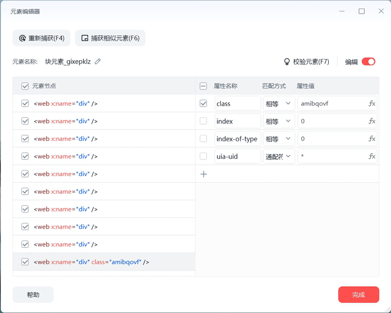Open fx expression editor for class value
The image size is (391, 313).
click(x=372, y=103)
